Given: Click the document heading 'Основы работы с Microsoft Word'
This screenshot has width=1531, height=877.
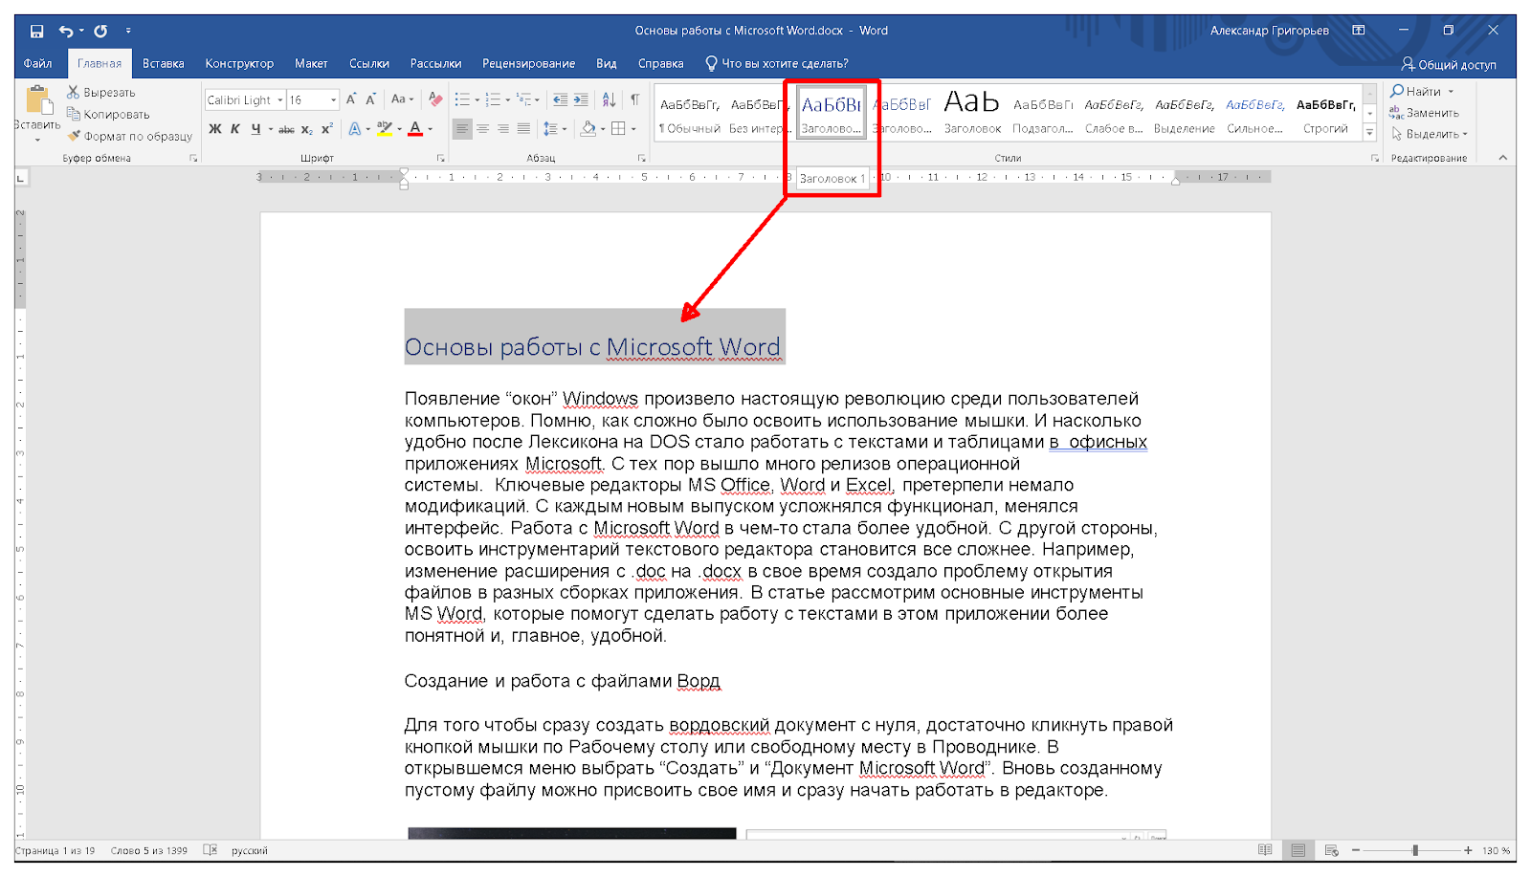Looking at the screenshot, I should (592, 347).
